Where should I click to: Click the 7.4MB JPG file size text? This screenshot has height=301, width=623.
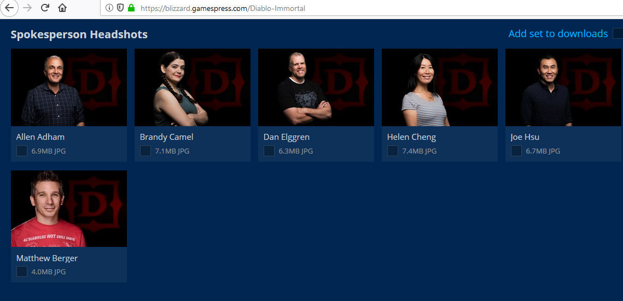coord(419,151)
